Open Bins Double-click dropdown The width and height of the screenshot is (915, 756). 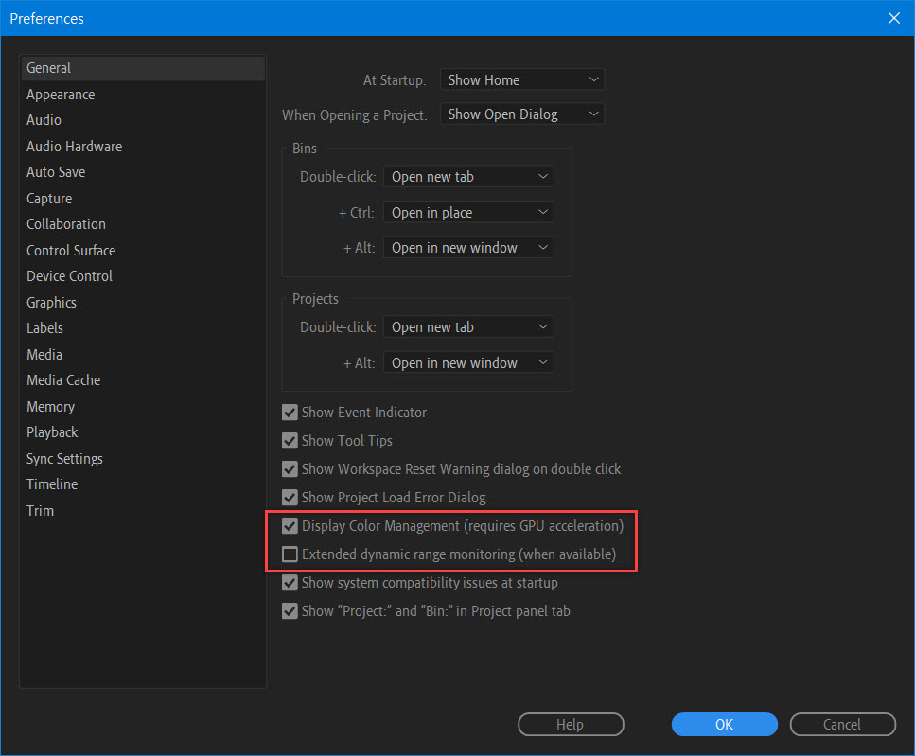tap(468, 177)
